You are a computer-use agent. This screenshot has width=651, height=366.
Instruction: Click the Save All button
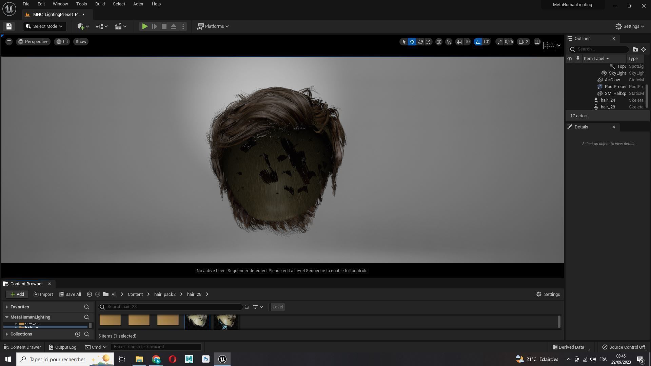coord(70,294)
